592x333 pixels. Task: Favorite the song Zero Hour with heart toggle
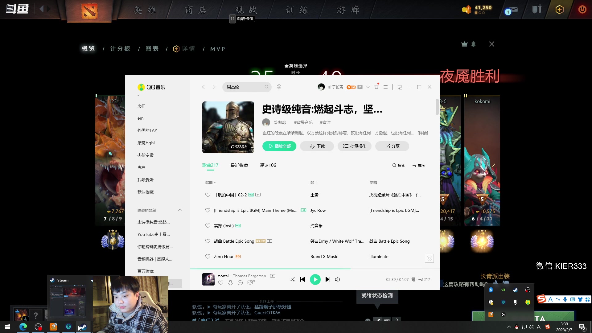[208, 256]
